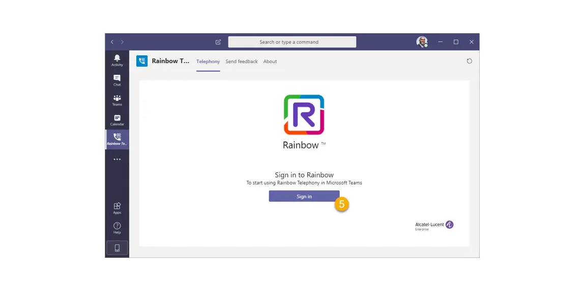Maximize the Teams window
The width and height of the screenshot is (584, 291).
pos(456,42)
